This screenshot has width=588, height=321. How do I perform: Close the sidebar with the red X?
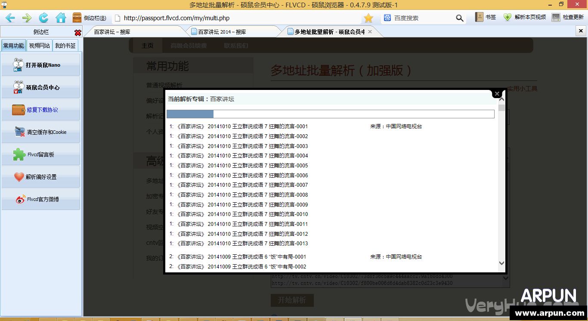[78, 33]
